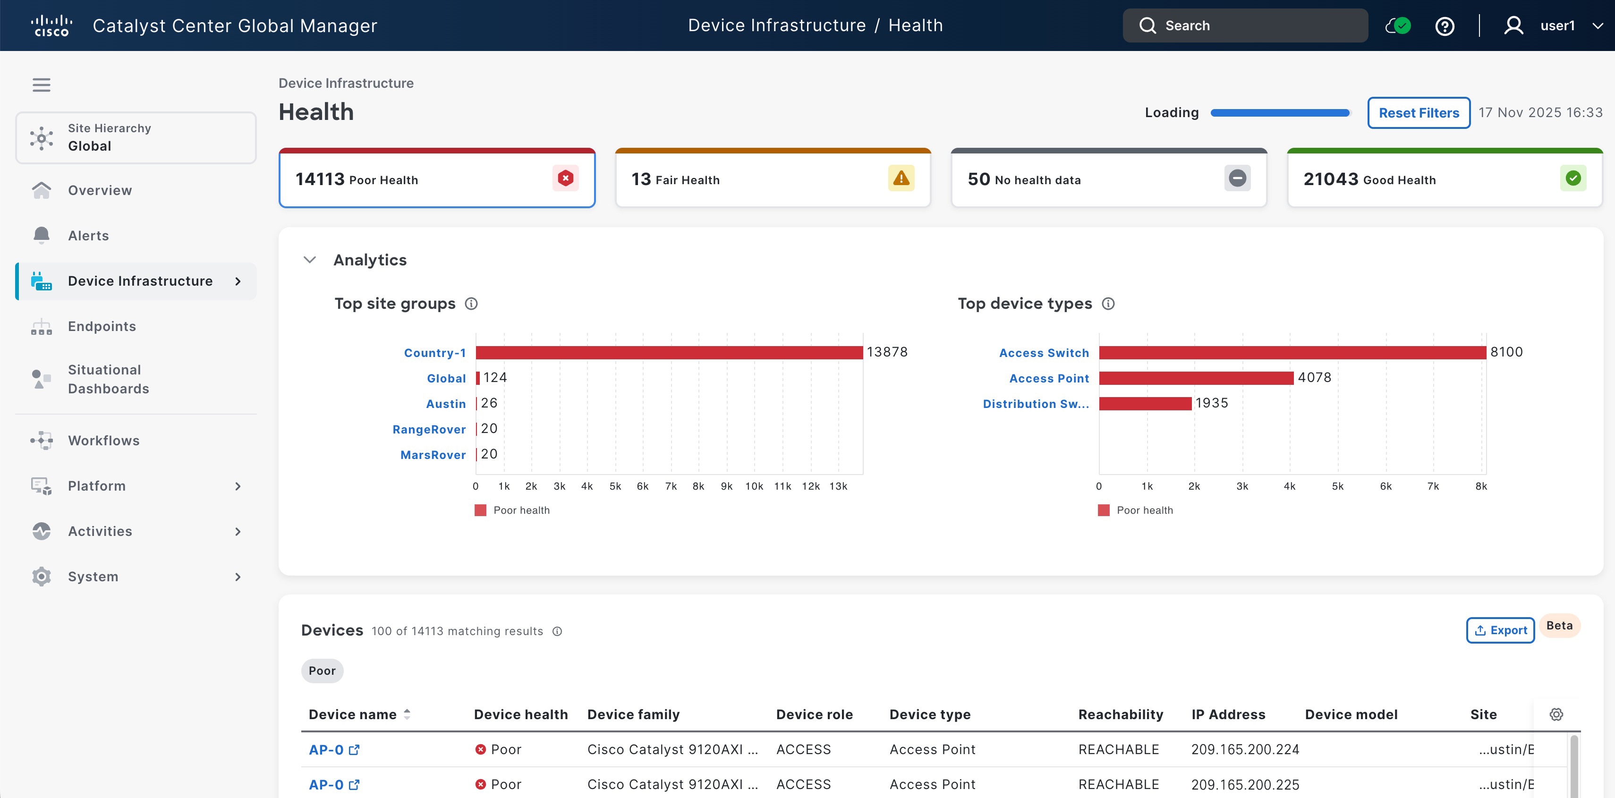The height and width of the screenshot is (798, 1615).
Task: Click the help question mark icon
Action: (1445, 25)
